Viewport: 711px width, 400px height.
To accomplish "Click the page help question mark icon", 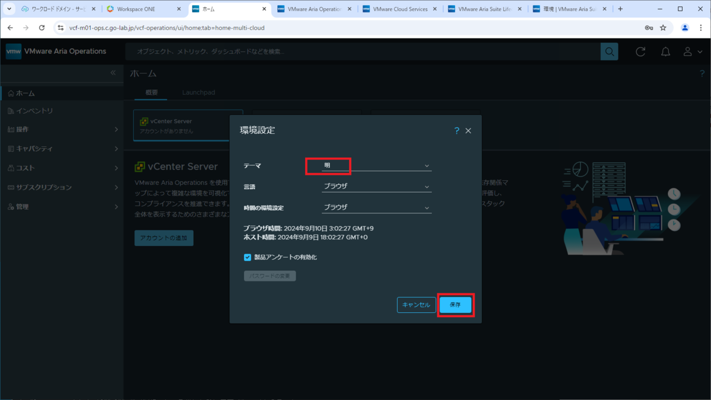I will coord(702,73).
